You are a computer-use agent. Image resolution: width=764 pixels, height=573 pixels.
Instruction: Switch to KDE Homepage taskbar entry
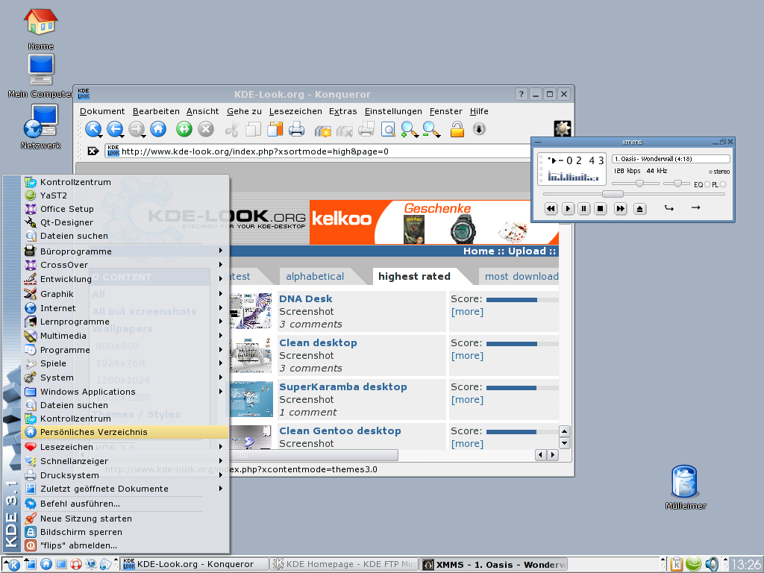(x=343, y=564)
